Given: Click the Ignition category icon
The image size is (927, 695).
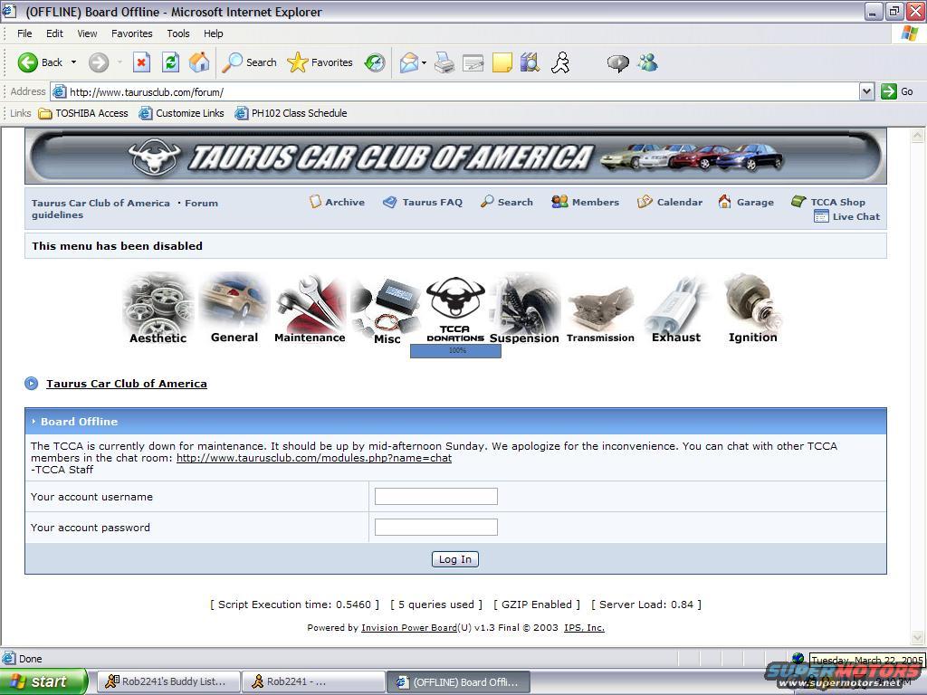Looking at the screenshot, I should [752, 309].
